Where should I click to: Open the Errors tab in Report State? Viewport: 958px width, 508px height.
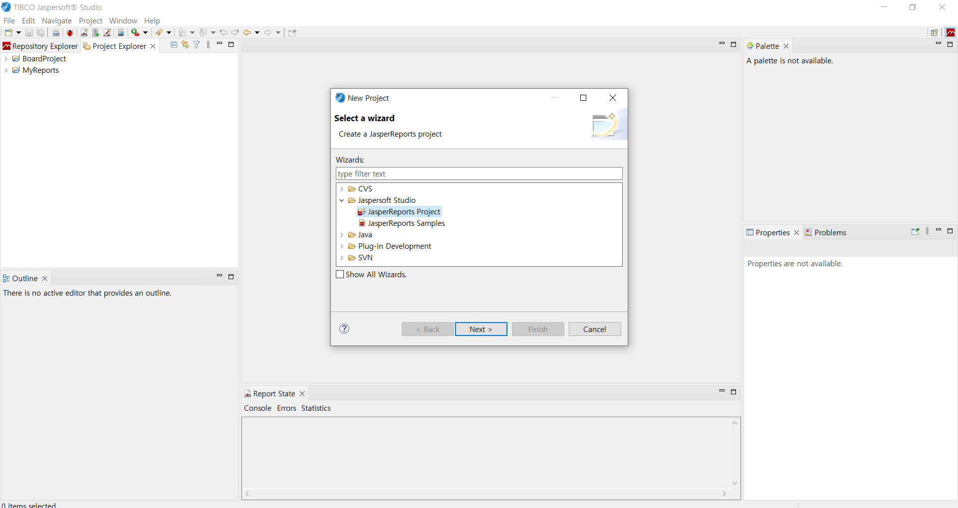[x=286, y=408]
